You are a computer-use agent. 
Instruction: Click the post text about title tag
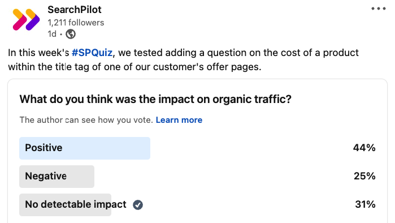pyautogui.click(x=184, y=60)
